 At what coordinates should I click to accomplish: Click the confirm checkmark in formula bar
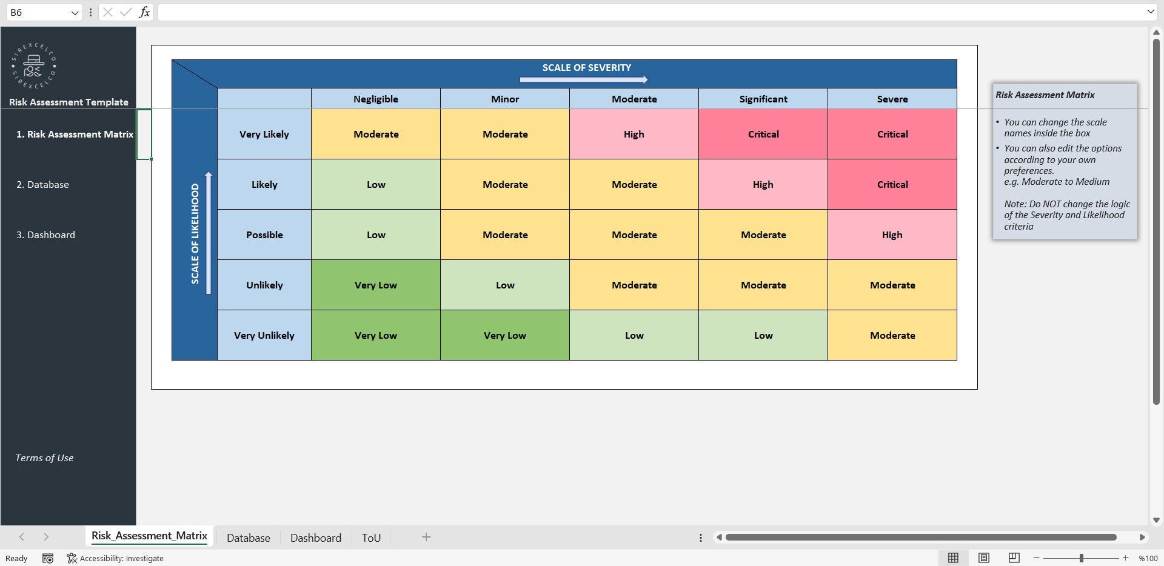pyautogui.click(x=125, y=12)
